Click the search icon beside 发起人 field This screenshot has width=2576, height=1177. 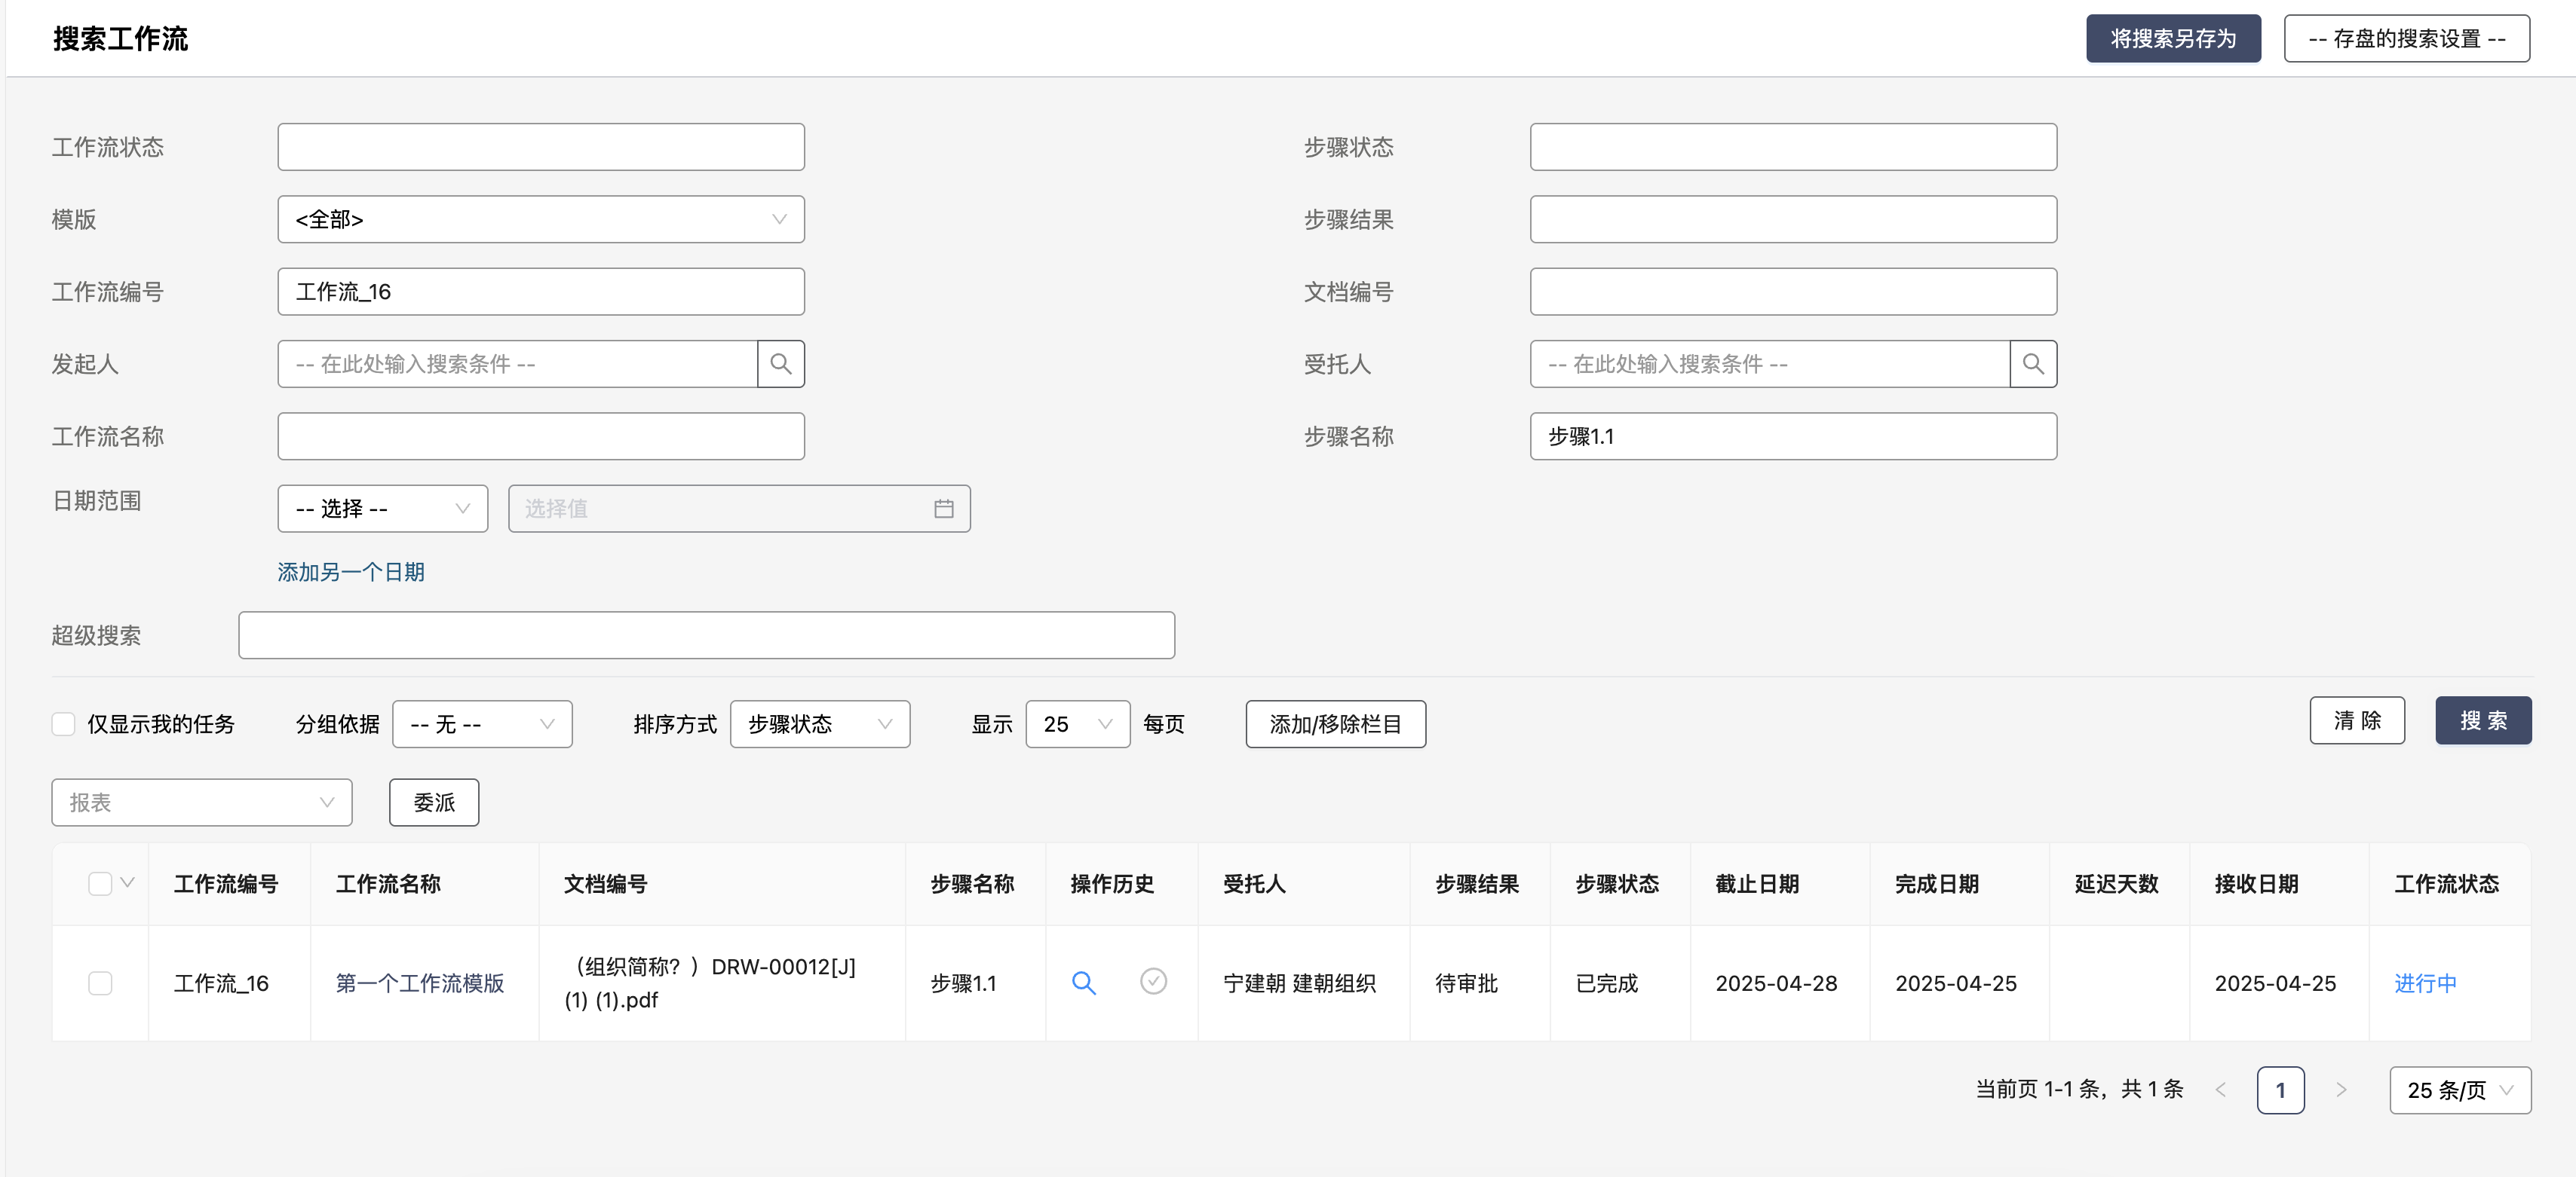point(780,364)
